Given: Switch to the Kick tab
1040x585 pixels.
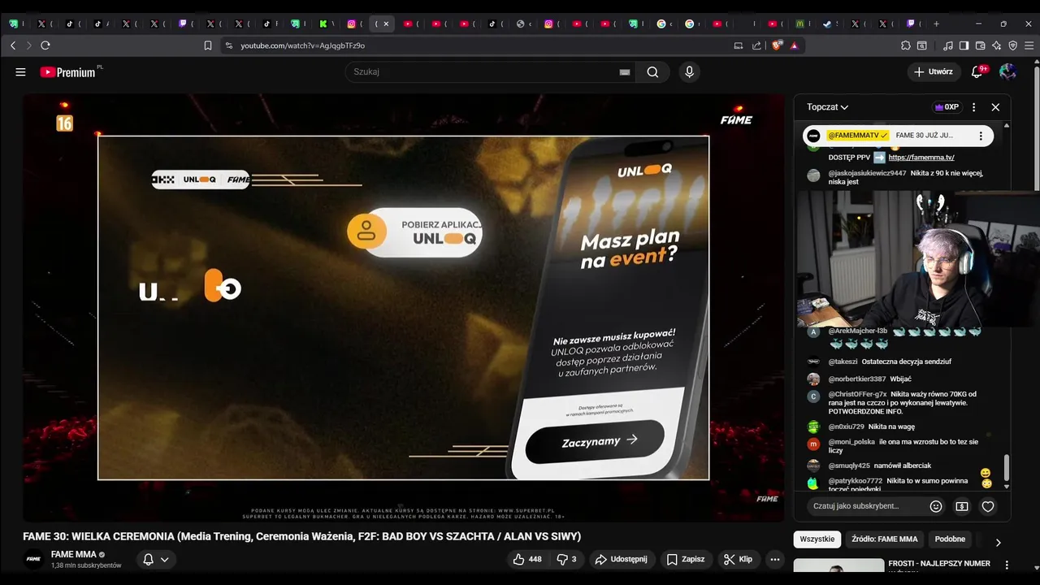Looking at the screenshot, I should [327, 24].
